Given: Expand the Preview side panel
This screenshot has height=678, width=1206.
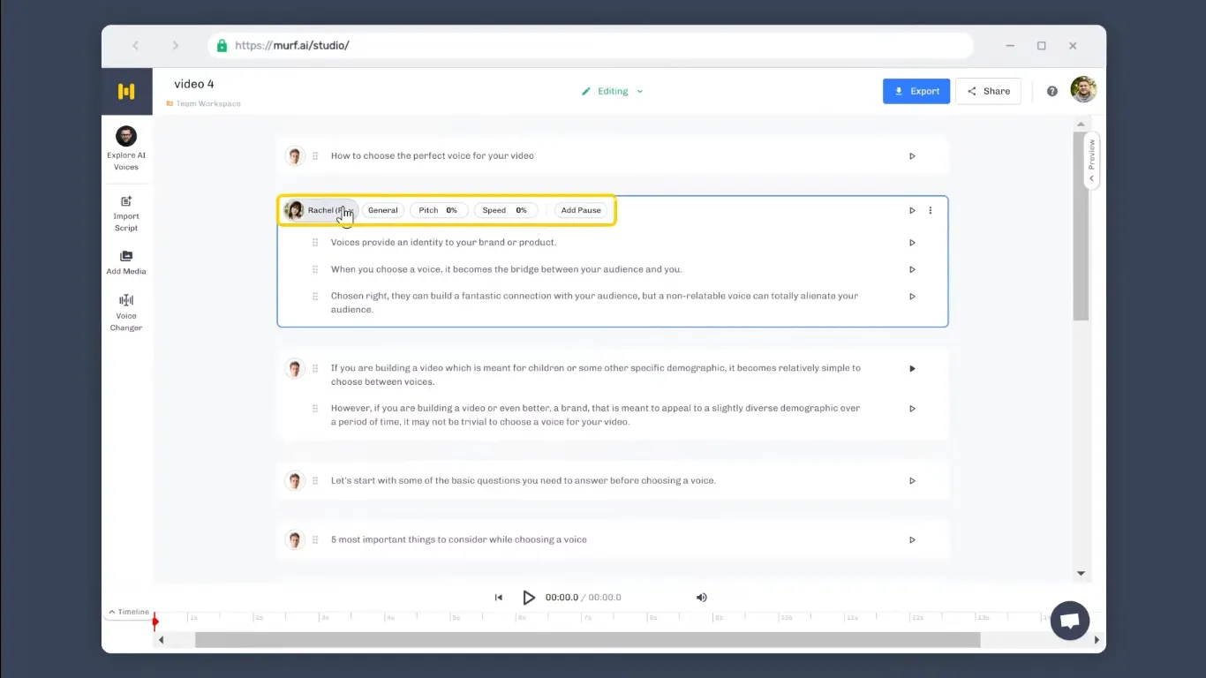Looking at the screenshot, I should 1091,161.
